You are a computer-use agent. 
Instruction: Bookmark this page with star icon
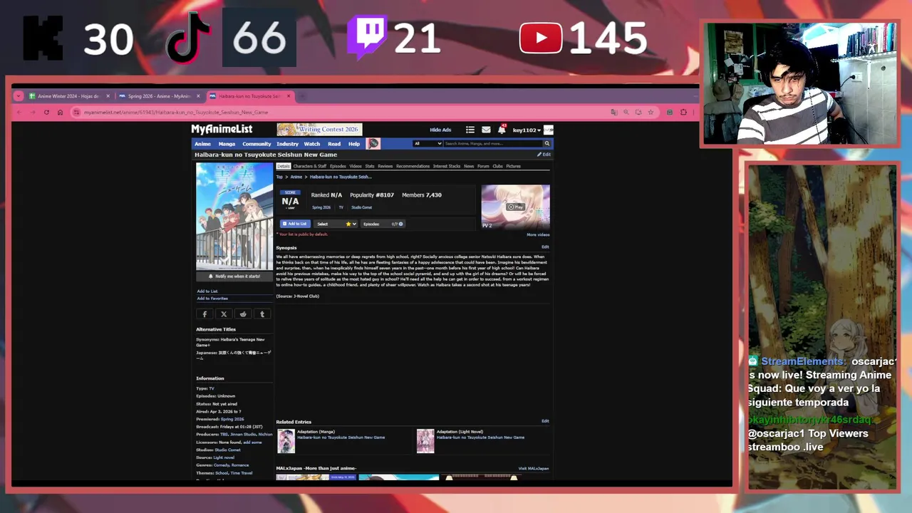click(651, 112)
